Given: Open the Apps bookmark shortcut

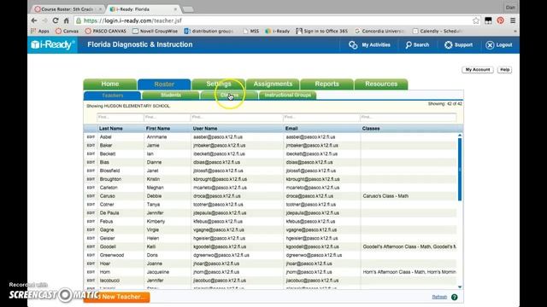Looking at the screenshot, I should pyautogui.click(x=40, y=31).
